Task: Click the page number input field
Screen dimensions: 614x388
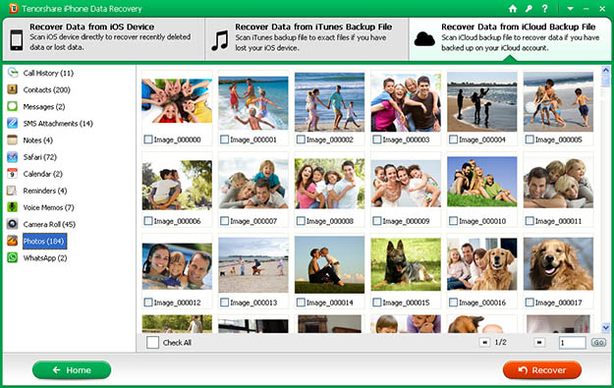Action: pos(572,343)
